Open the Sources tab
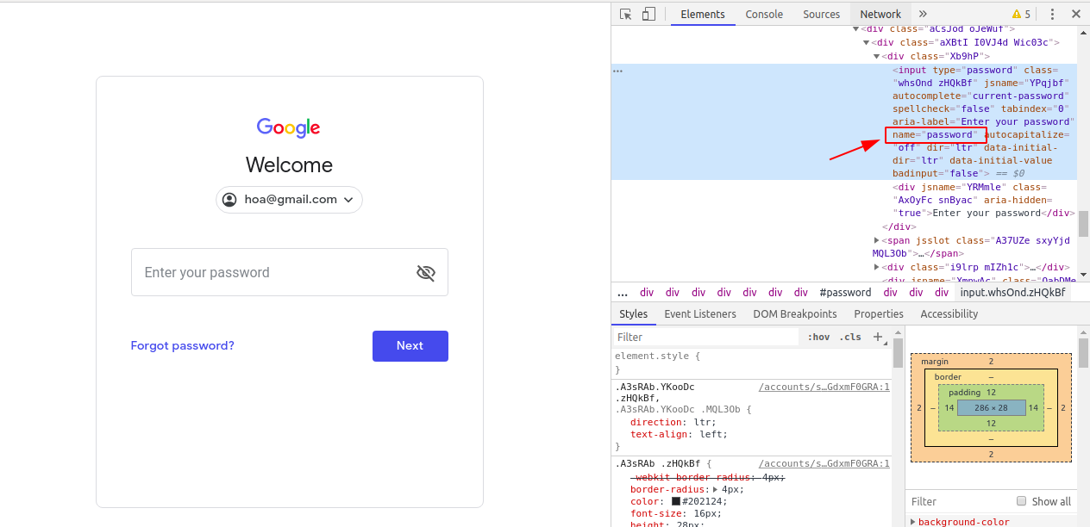 [822, 14]
